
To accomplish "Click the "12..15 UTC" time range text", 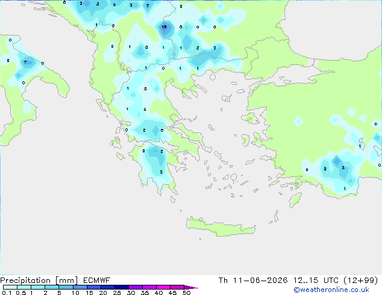I will pos(316,281).
